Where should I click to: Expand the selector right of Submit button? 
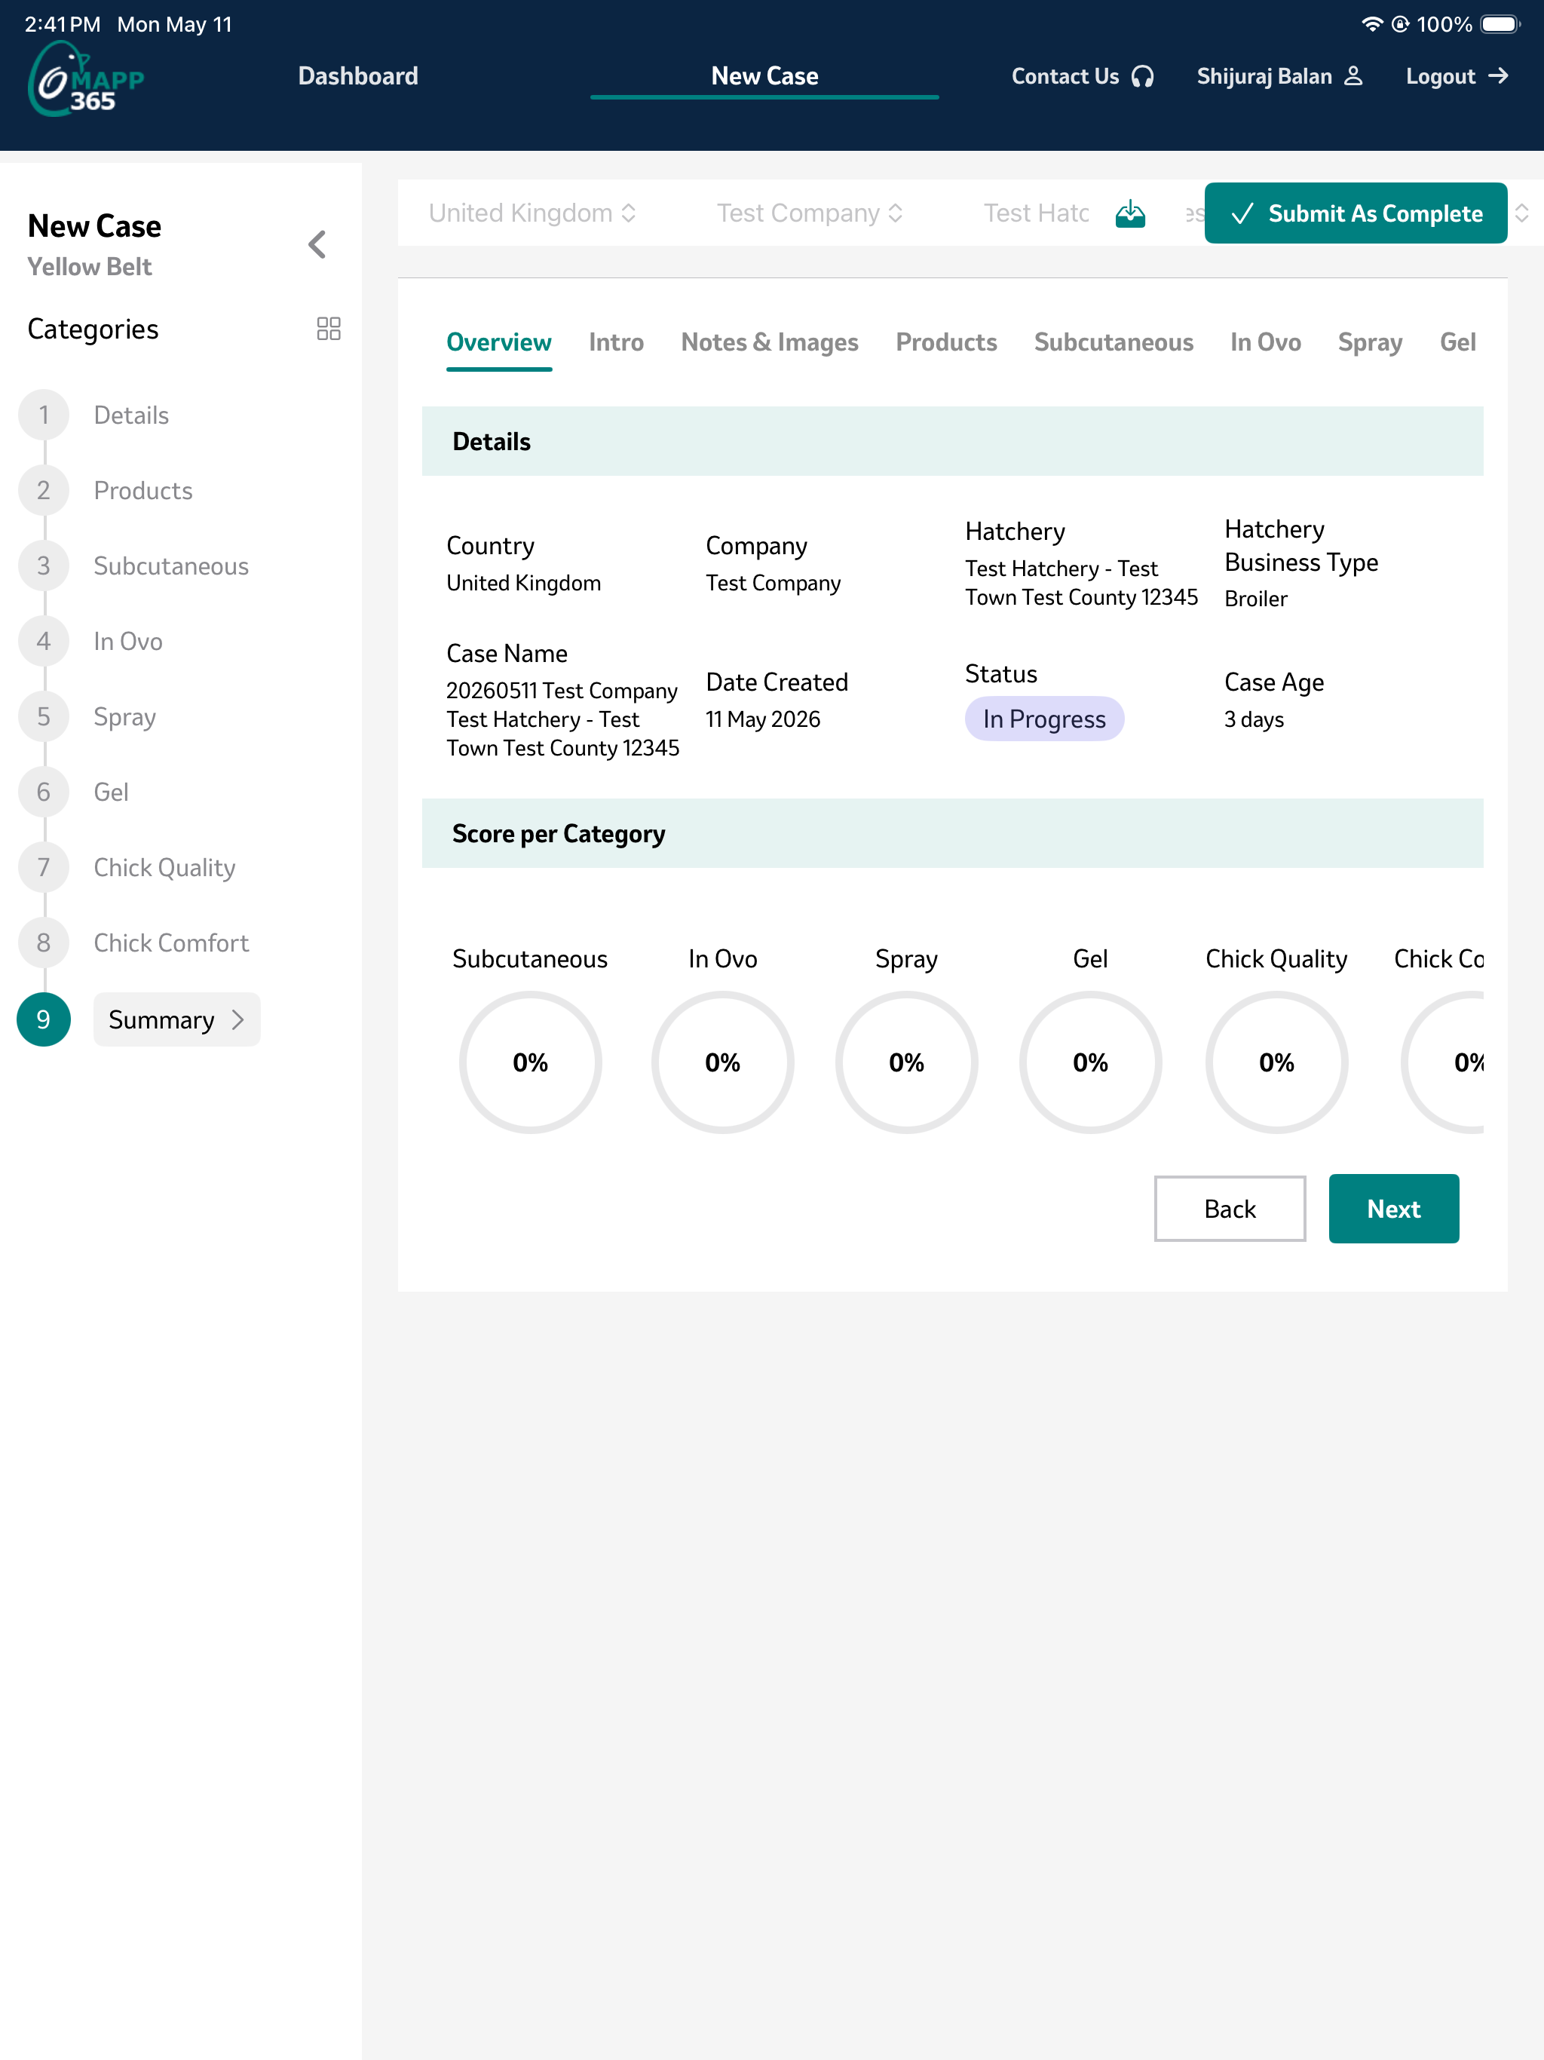(1521, 213)
